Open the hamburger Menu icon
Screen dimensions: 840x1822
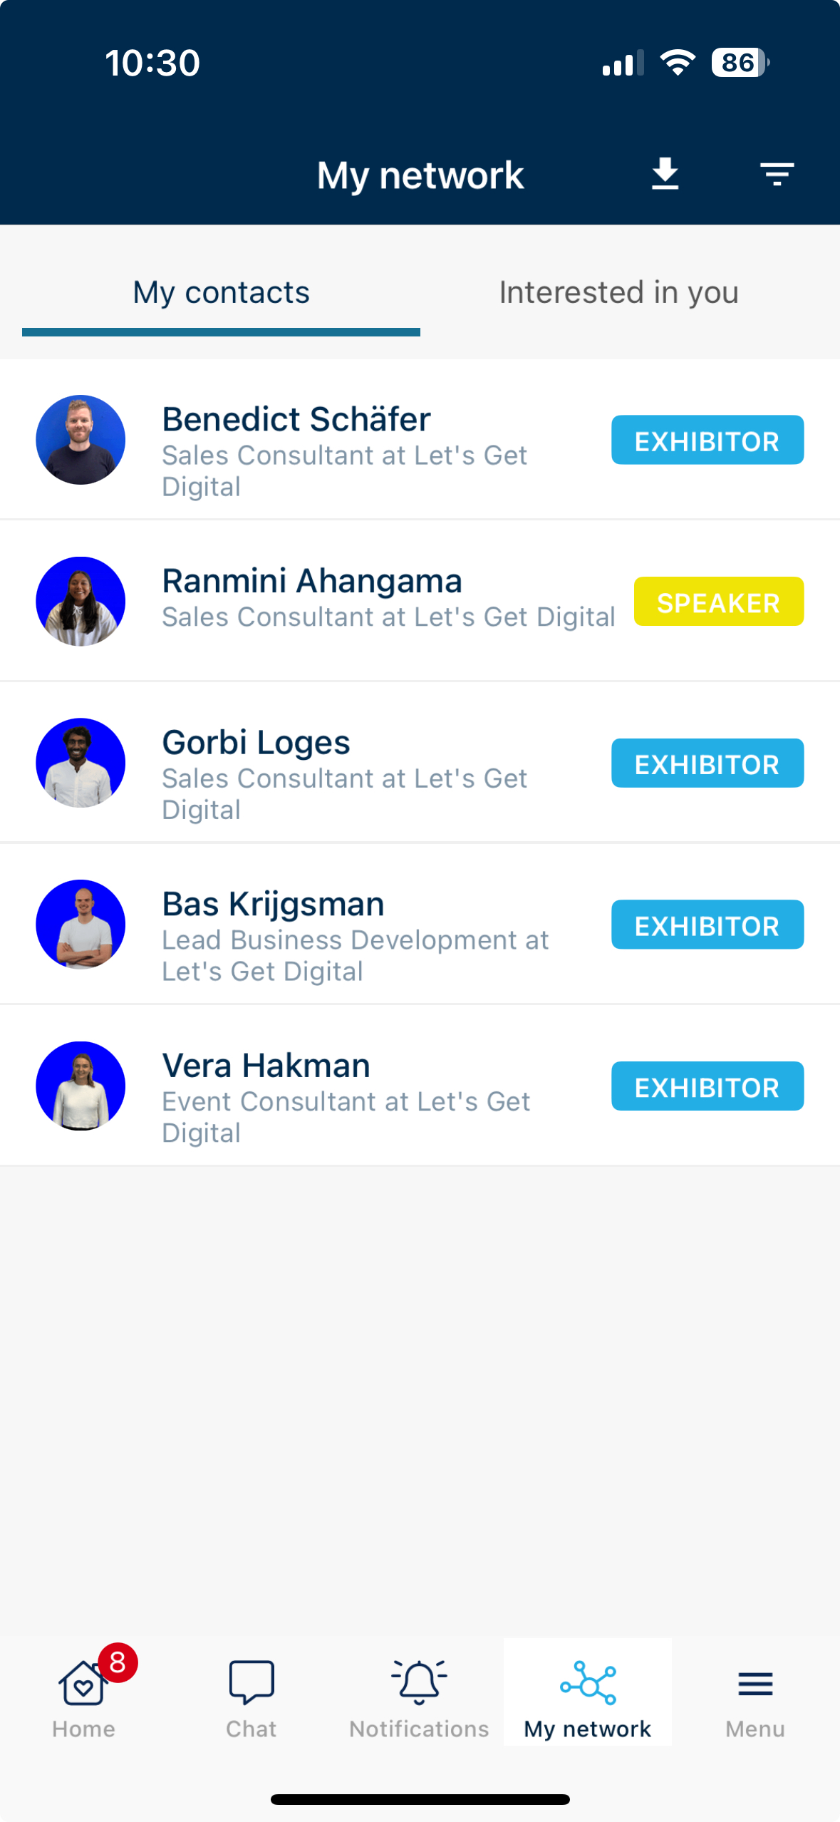(x=755, y=1684)
